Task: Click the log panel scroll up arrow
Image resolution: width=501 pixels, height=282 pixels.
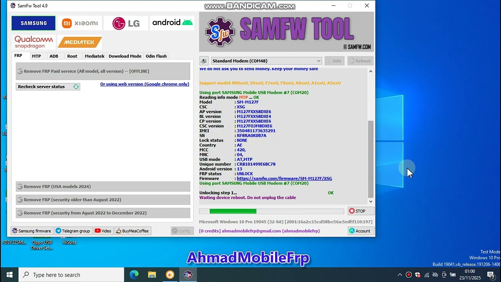Action: [x=371, y=71]
